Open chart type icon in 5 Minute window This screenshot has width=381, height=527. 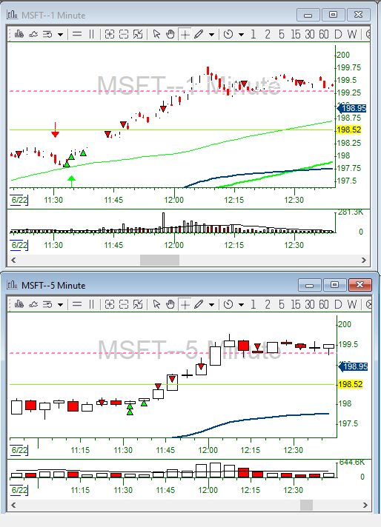pyautogui.click(x=19, y=304)
